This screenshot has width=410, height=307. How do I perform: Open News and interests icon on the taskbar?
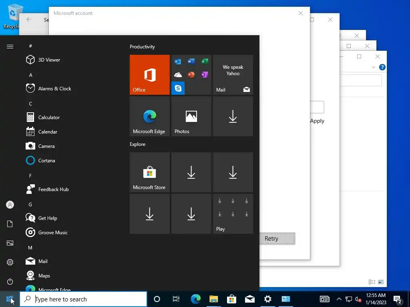pos(324,299)
